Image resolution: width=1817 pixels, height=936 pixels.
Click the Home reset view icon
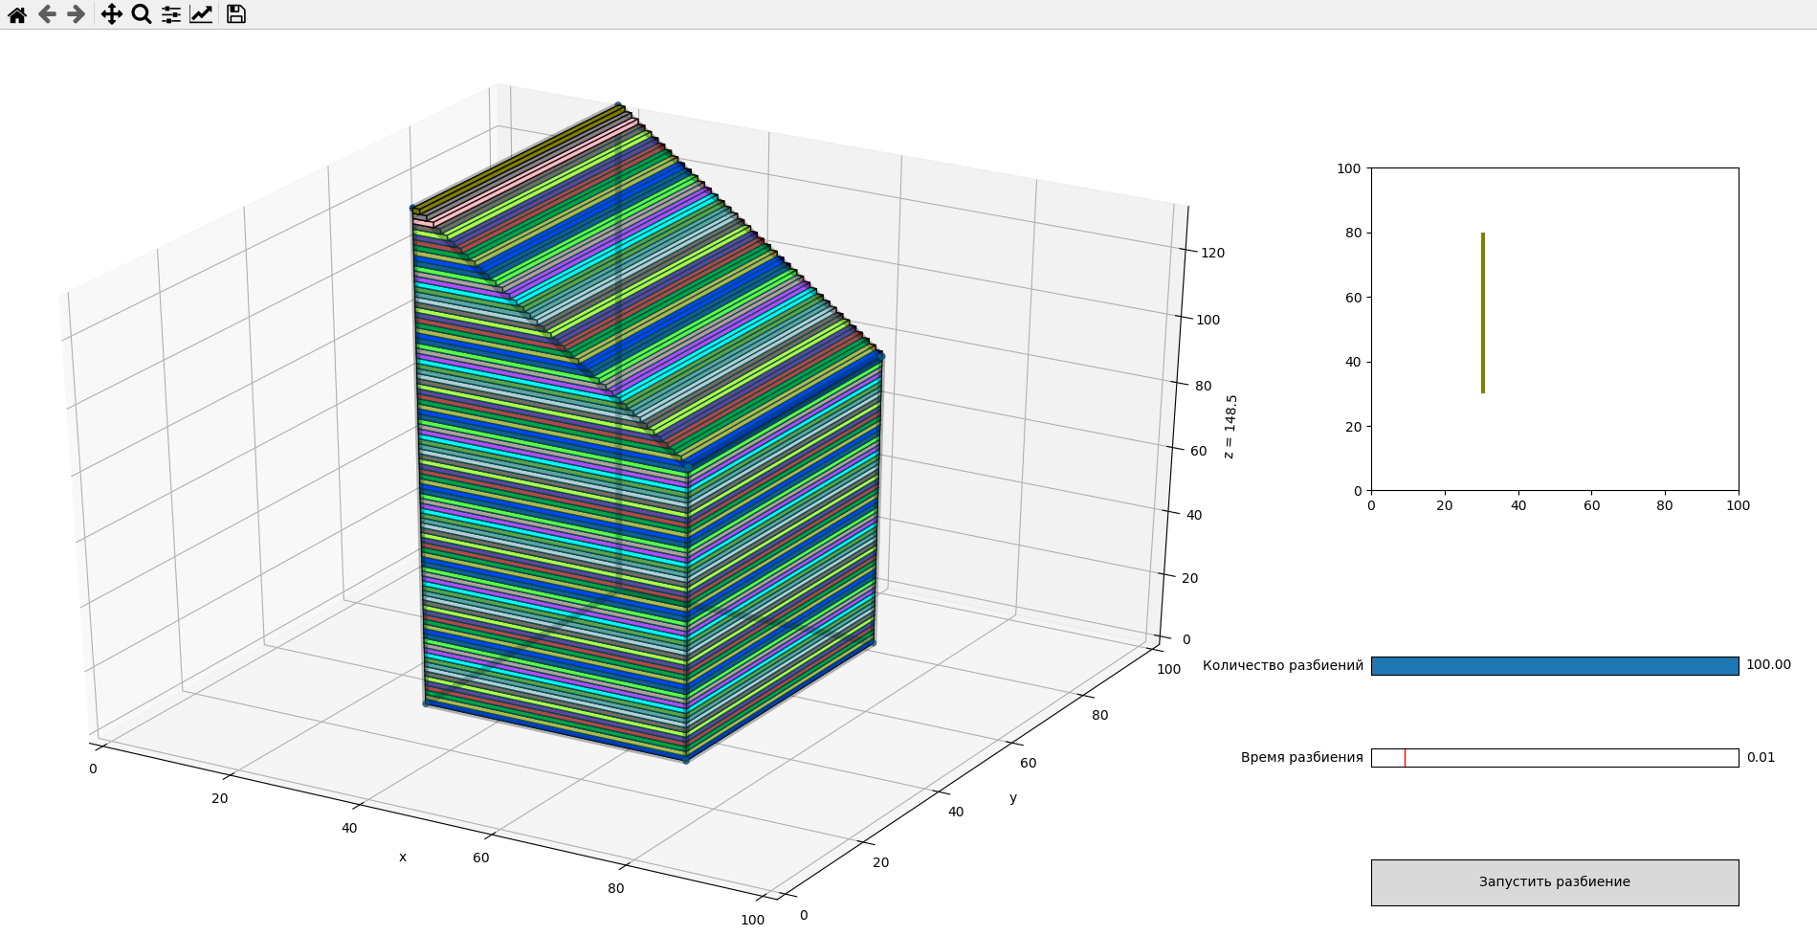[17, 14]
